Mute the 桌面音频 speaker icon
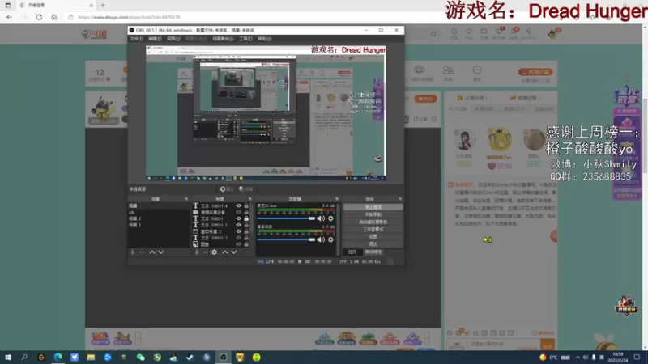 coord(321,239)
